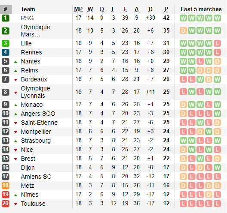Click the orange rank 18 badge for Metz
Viewport: 227px width, 213px height.
point(5,186)
